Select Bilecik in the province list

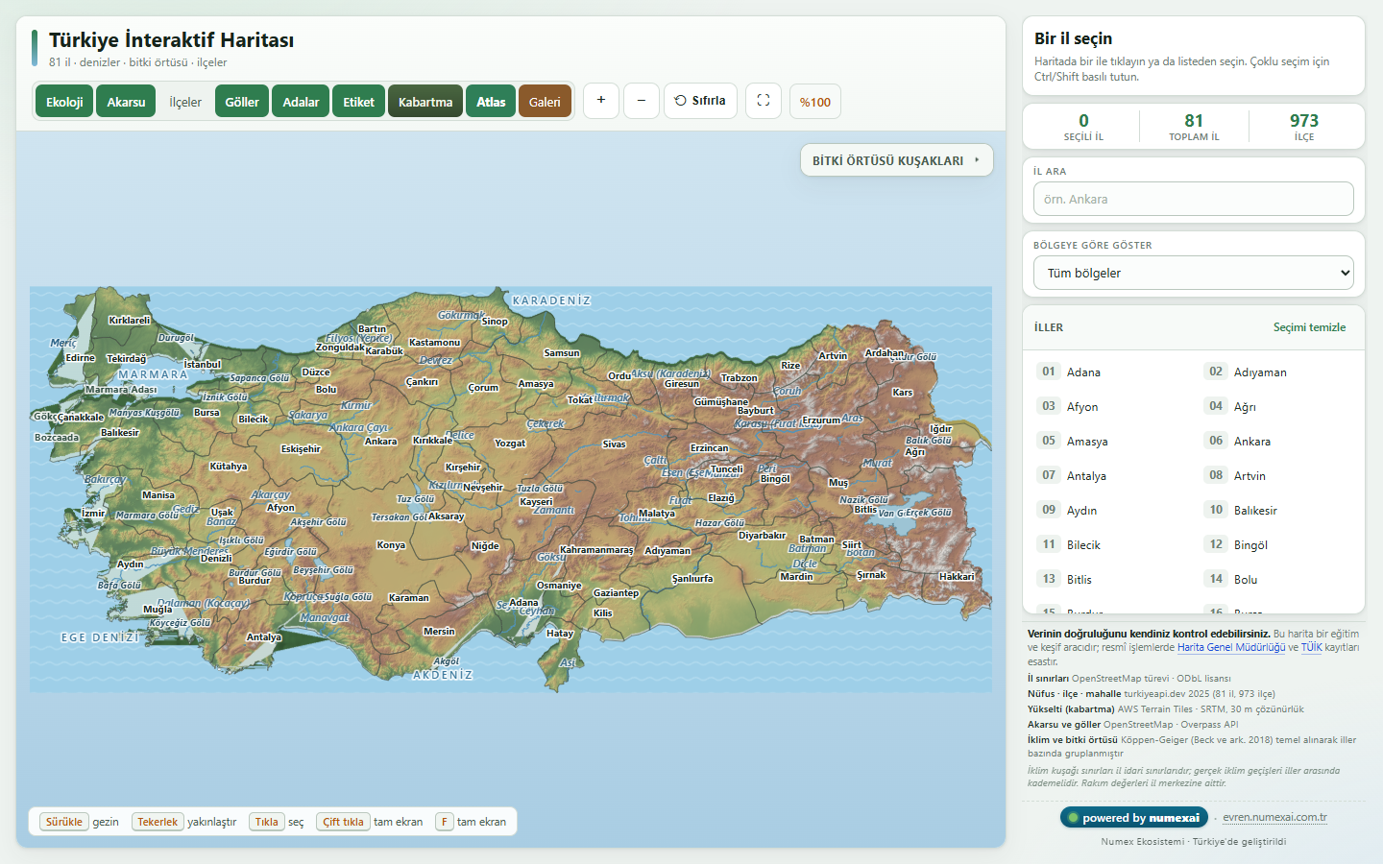point(1110,544)
